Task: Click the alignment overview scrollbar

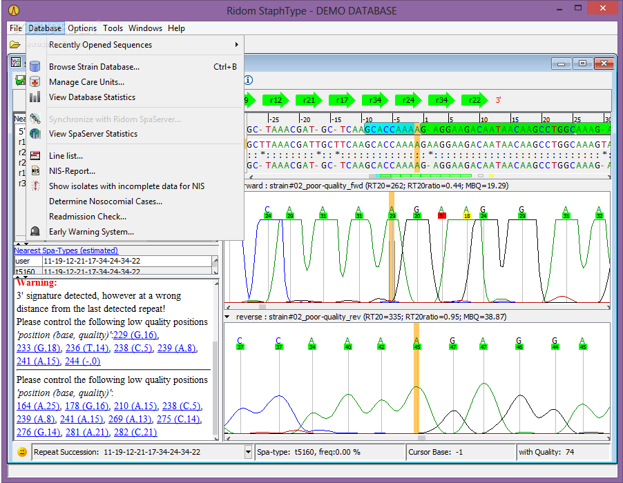Action: [428, 176]
